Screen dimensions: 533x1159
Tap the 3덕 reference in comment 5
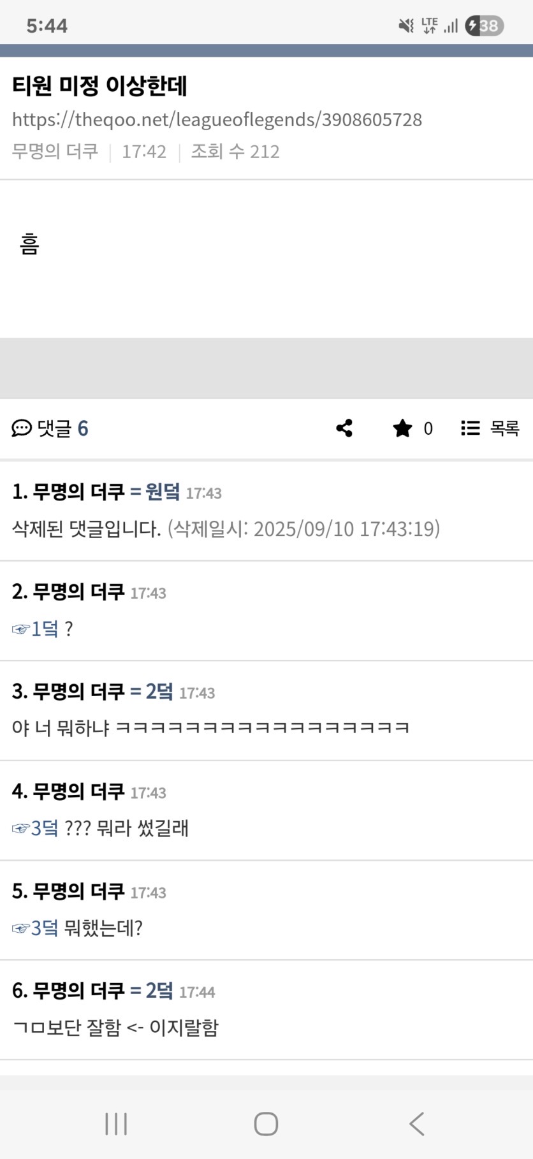tap(35, 928)
